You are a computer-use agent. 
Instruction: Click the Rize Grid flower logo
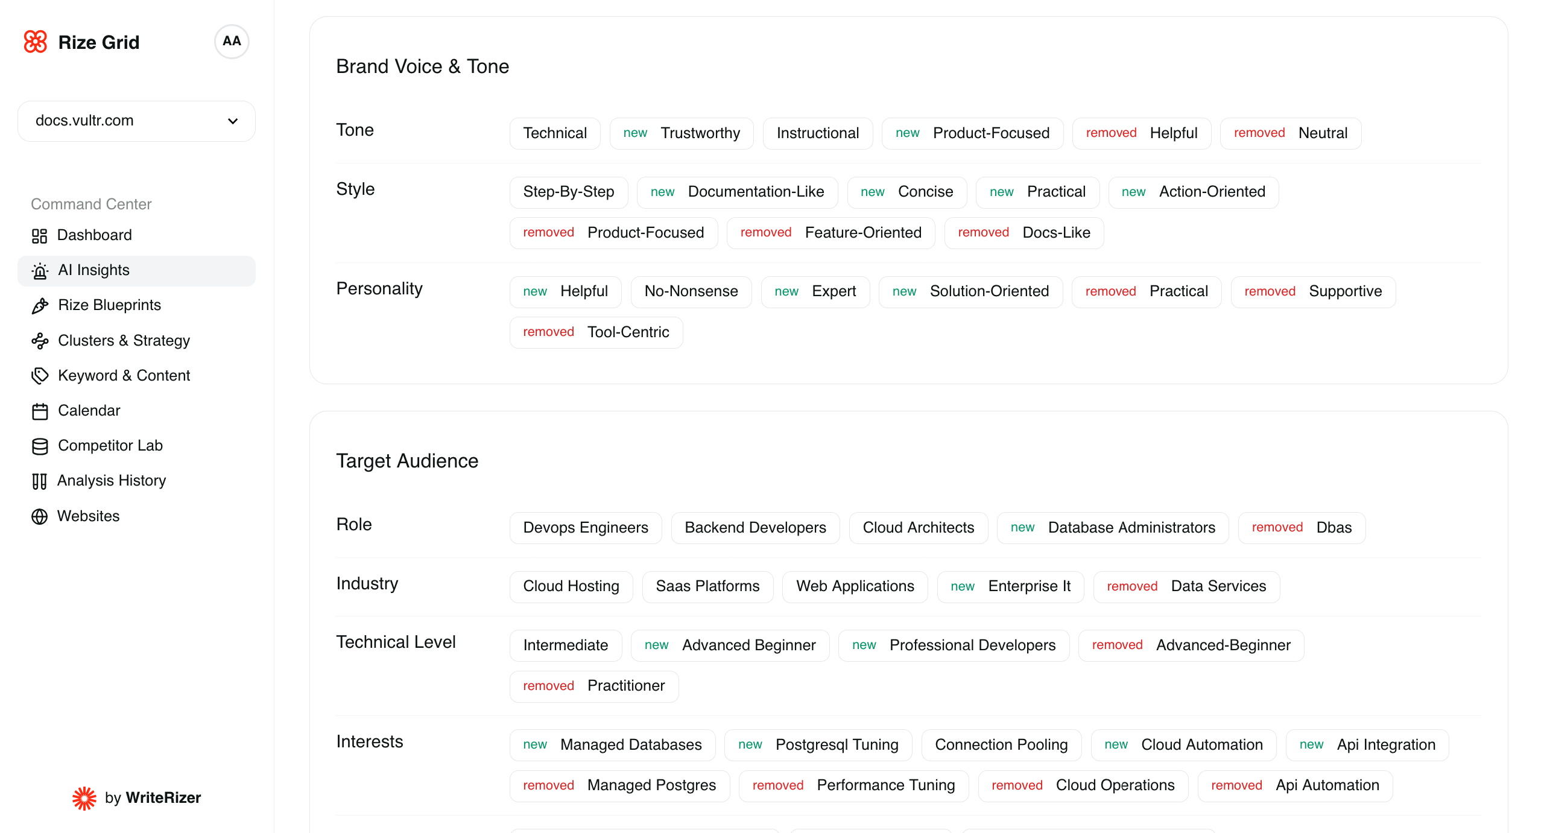pyautogui.click(x=35, y=42)
